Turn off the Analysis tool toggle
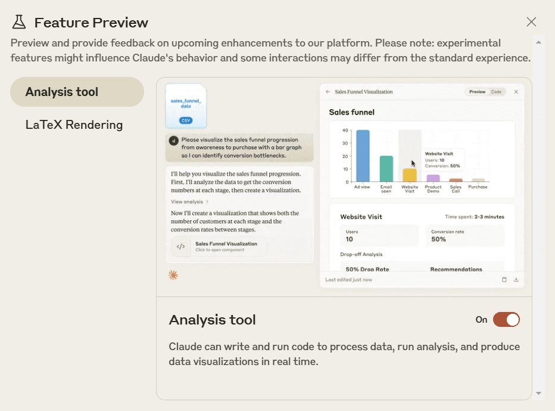Screen dimensions: 555x411 coord(506,320)
